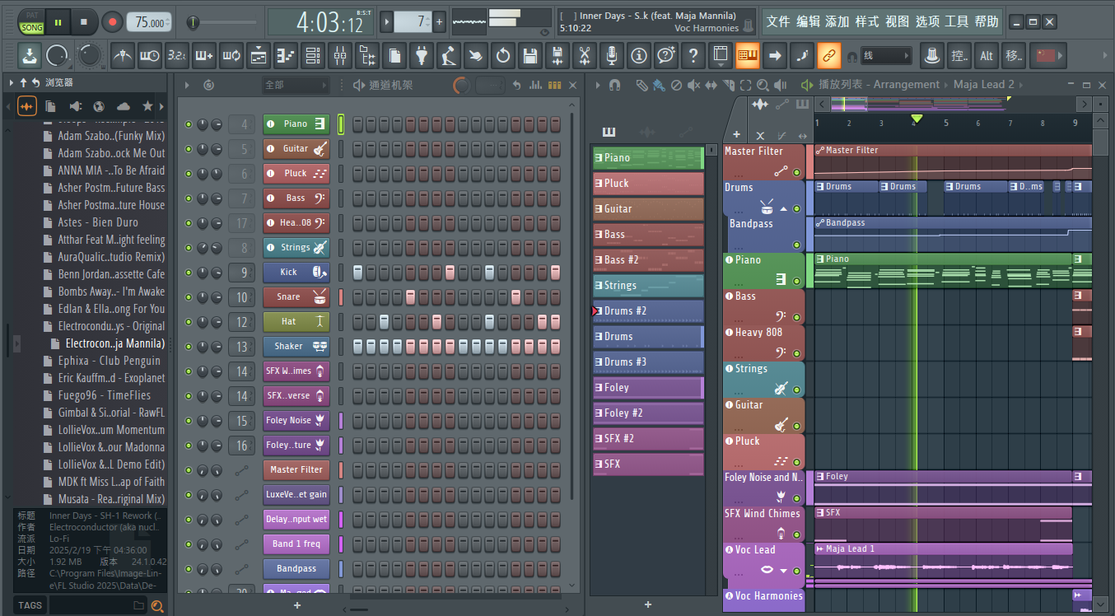The width and height of the screenshot is (1115, 616).
Task: Open the 文件 menu
Action: pyautogui.click(x=777, y=22)
